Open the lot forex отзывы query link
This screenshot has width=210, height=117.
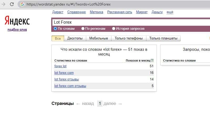tap(66, 79)
